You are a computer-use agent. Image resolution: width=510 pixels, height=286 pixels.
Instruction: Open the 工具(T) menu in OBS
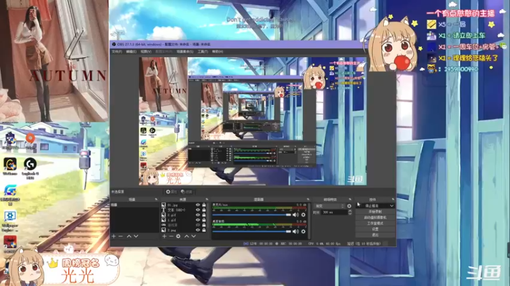point(203,51)
